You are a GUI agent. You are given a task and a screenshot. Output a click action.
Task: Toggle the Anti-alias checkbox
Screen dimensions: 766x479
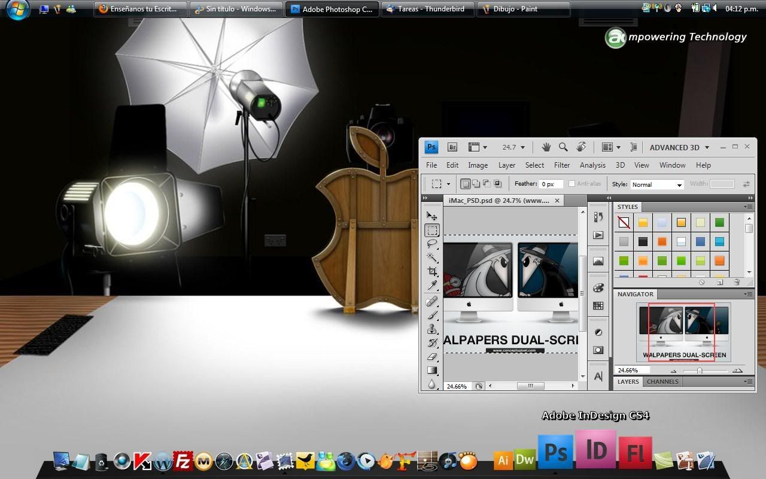pyautogui.click(x=572, y=184)
